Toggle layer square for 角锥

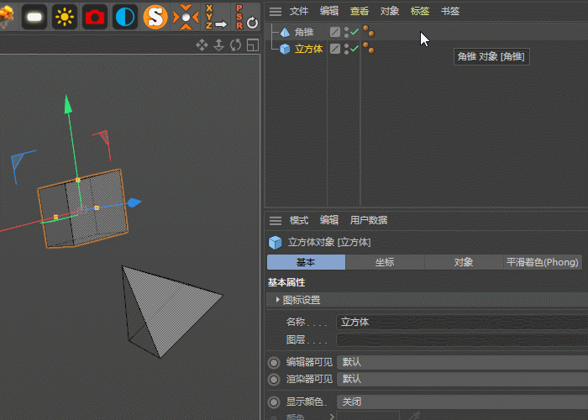point(335,32)
